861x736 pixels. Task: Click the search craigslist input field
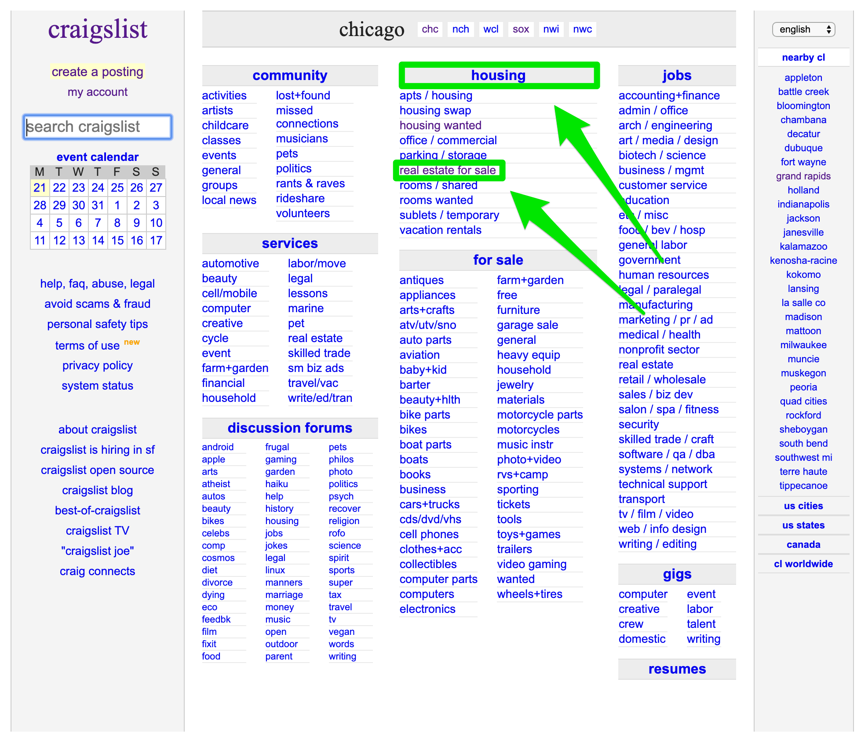(97, 126)
